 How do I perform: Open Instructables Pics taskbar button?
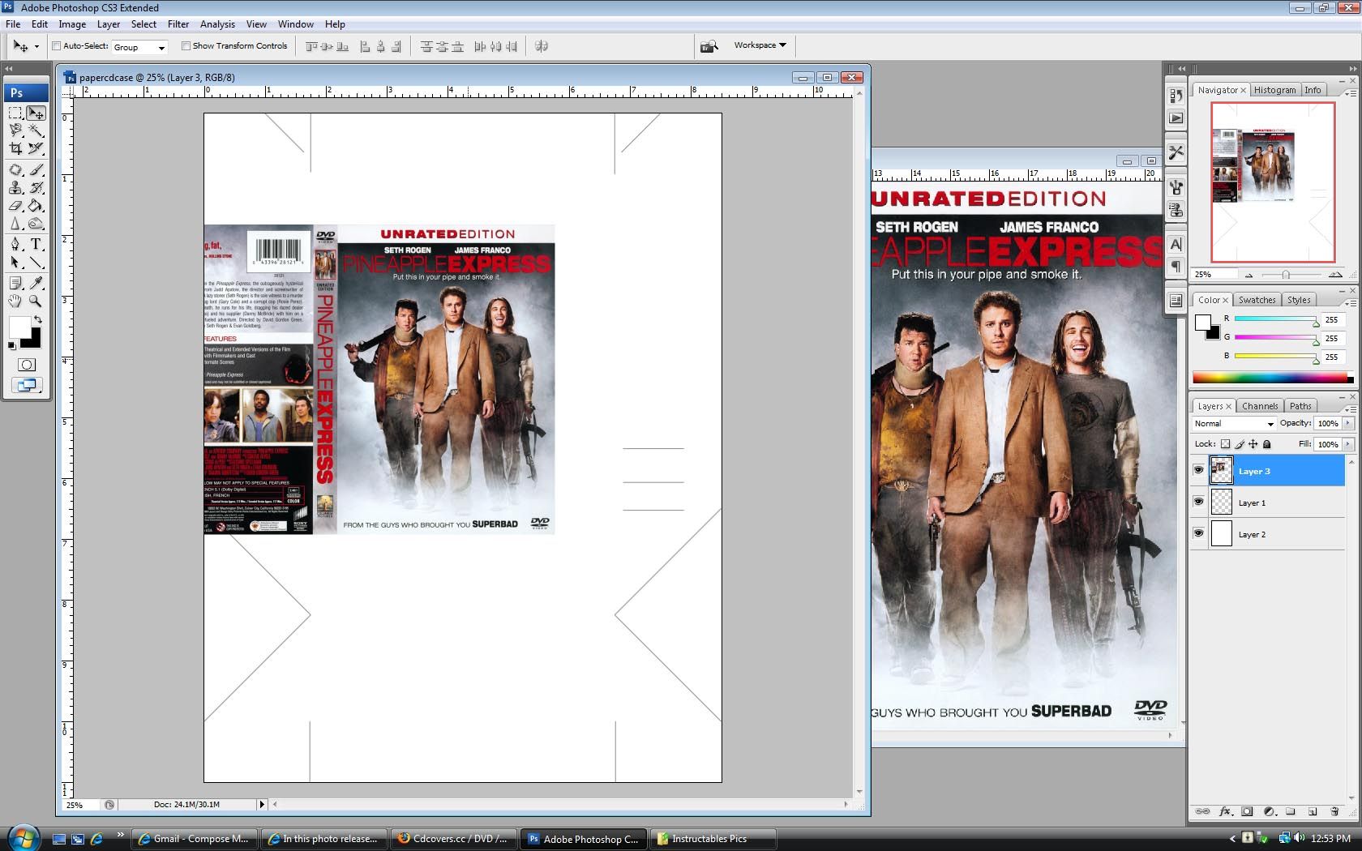coord(713,839)
